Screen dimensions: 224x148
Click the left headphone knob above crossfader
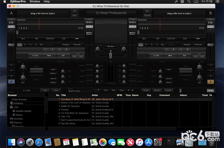click(98, 49)
